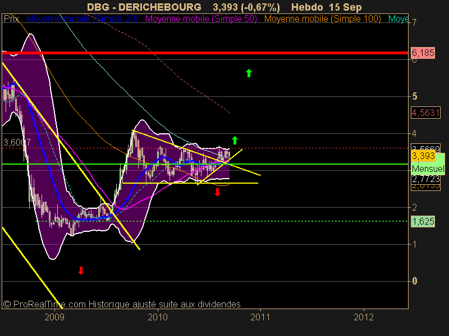Image resolution: width=449 pixels, height=336 pixels.
Task: Select the dashed green 1,625 support line
Action: [222, 221]
